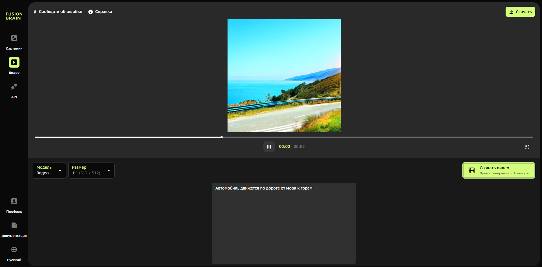Click the Создать видео button

point(499,170)
